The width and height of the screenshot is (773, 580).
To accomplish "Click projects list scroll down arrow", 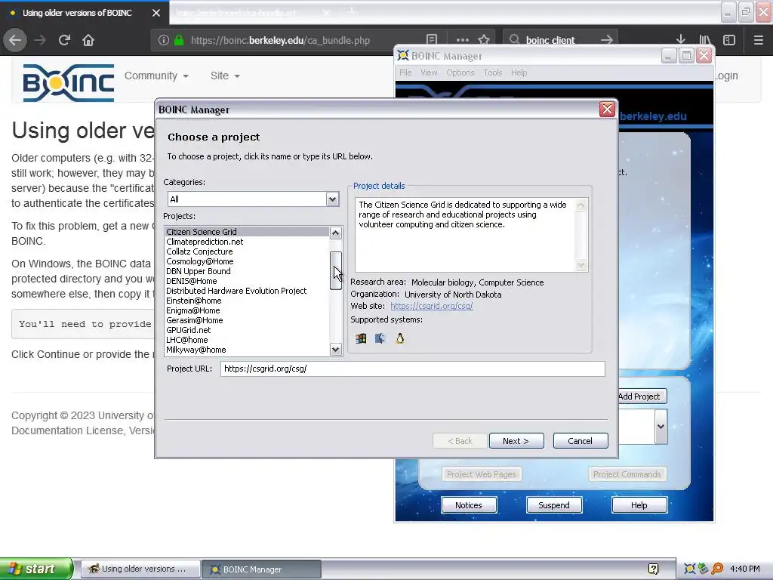I will (336, 349).
